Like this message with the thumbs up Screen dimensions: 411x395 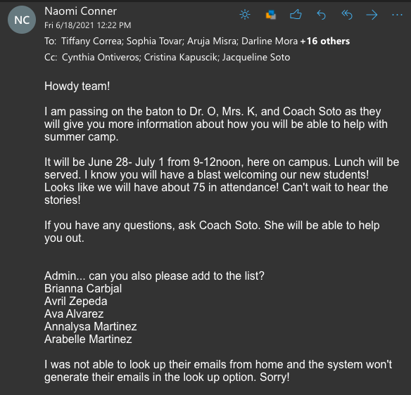pos(296,15)
